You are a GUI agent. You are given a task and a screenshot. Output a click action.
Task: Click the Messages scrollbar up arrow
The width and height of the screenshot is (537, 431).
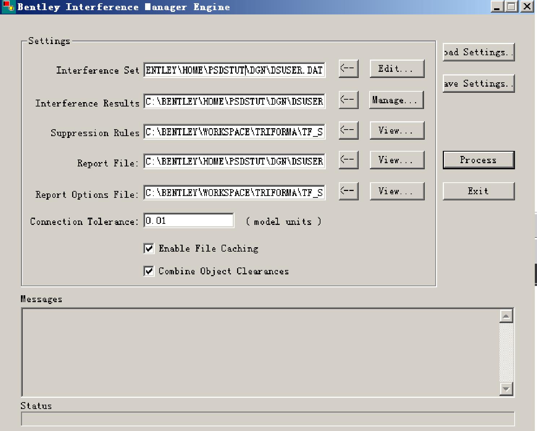click(x=506, y=316)
